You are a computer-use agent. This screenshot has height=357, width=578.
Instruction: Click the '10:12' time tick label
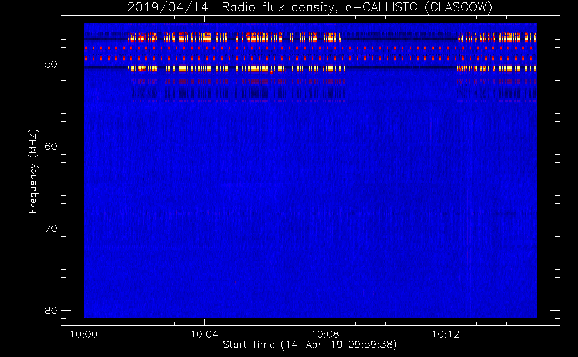(x=446, y=335)
